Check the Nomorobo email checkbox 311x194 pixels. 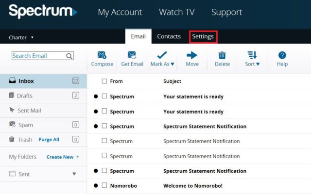pyautogui.click(x=104, y=185)
